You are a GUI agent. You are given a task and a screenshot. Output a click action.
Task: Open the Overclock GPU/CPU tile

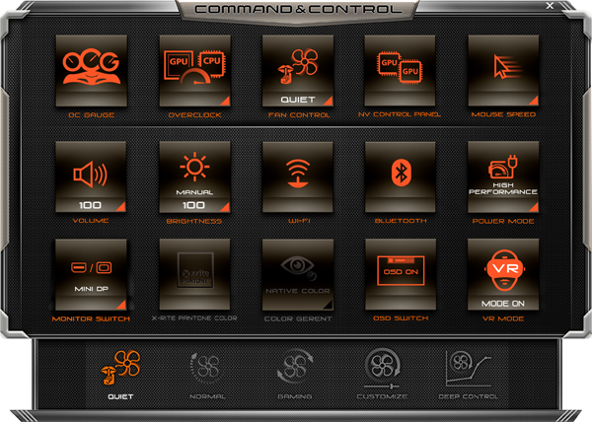click(193, 70)
